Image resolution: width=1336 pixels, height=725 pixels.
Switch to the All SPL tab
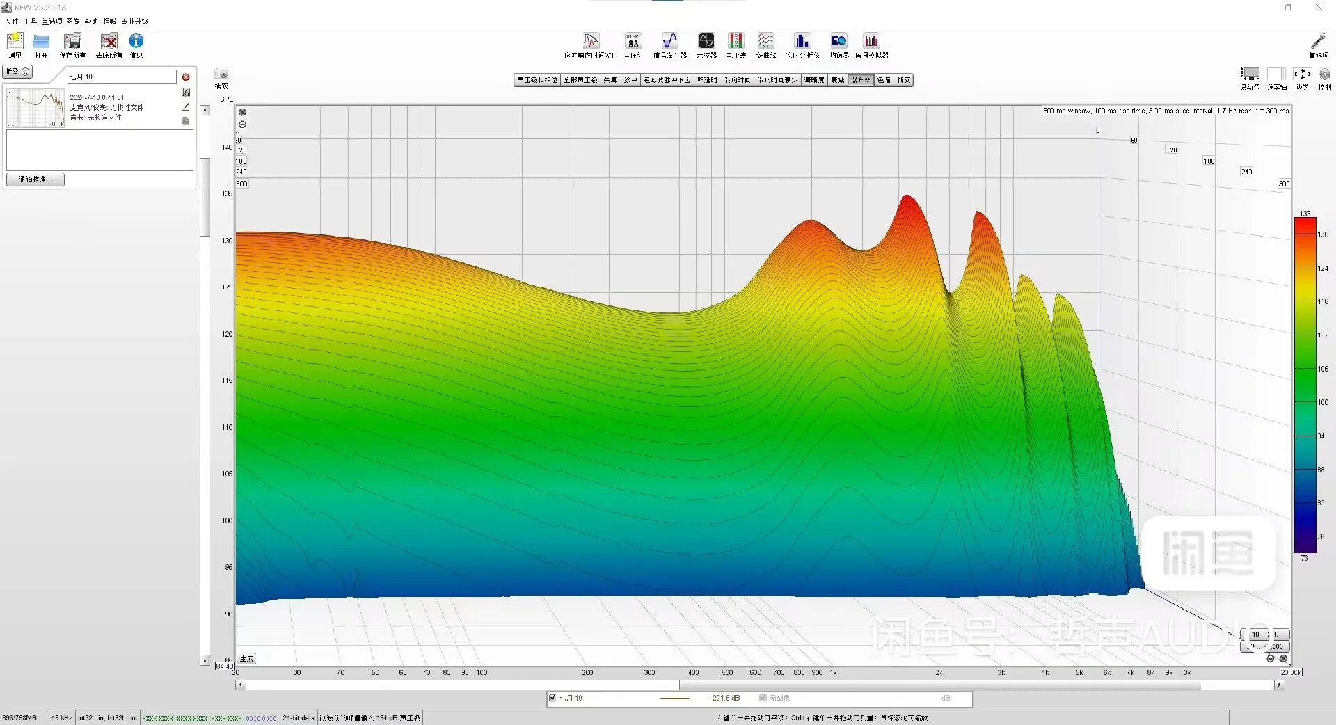(581, 80)
